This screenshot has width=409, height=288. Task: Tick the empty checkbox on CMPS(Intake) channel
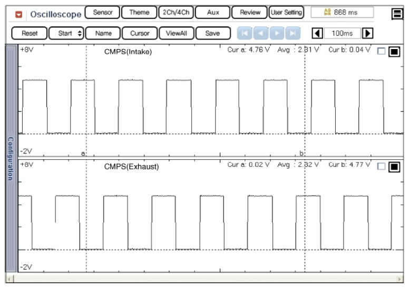pyautogui.click(x=381, y=52)
